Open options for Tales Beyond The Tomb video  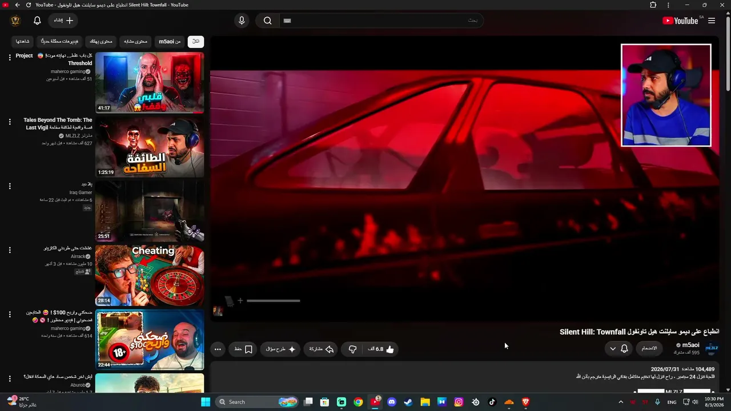(x=10, y=122)
